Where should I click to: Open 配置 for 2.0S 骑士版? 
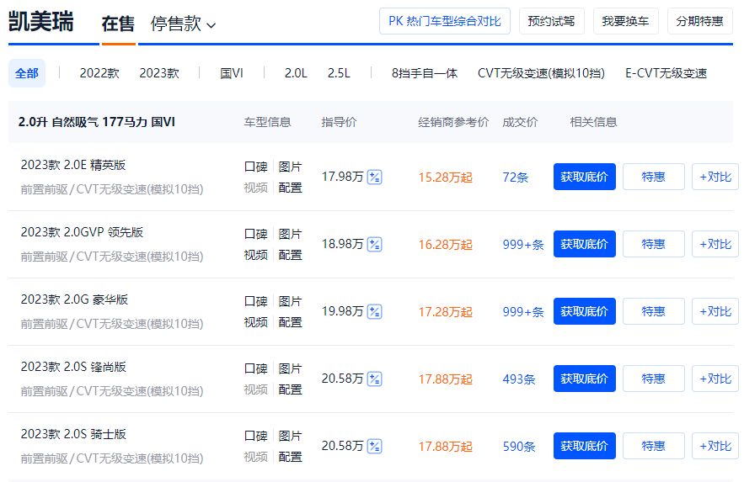tap(290, 457)
